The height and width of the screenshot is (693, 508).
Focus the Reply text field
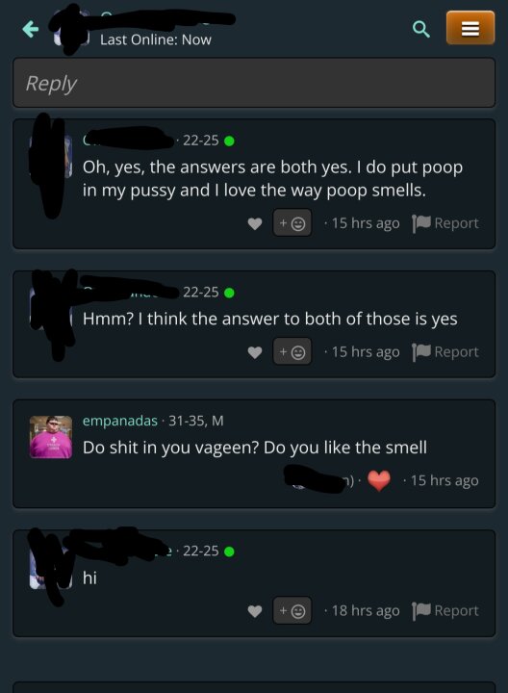click(x=254, y=83)
